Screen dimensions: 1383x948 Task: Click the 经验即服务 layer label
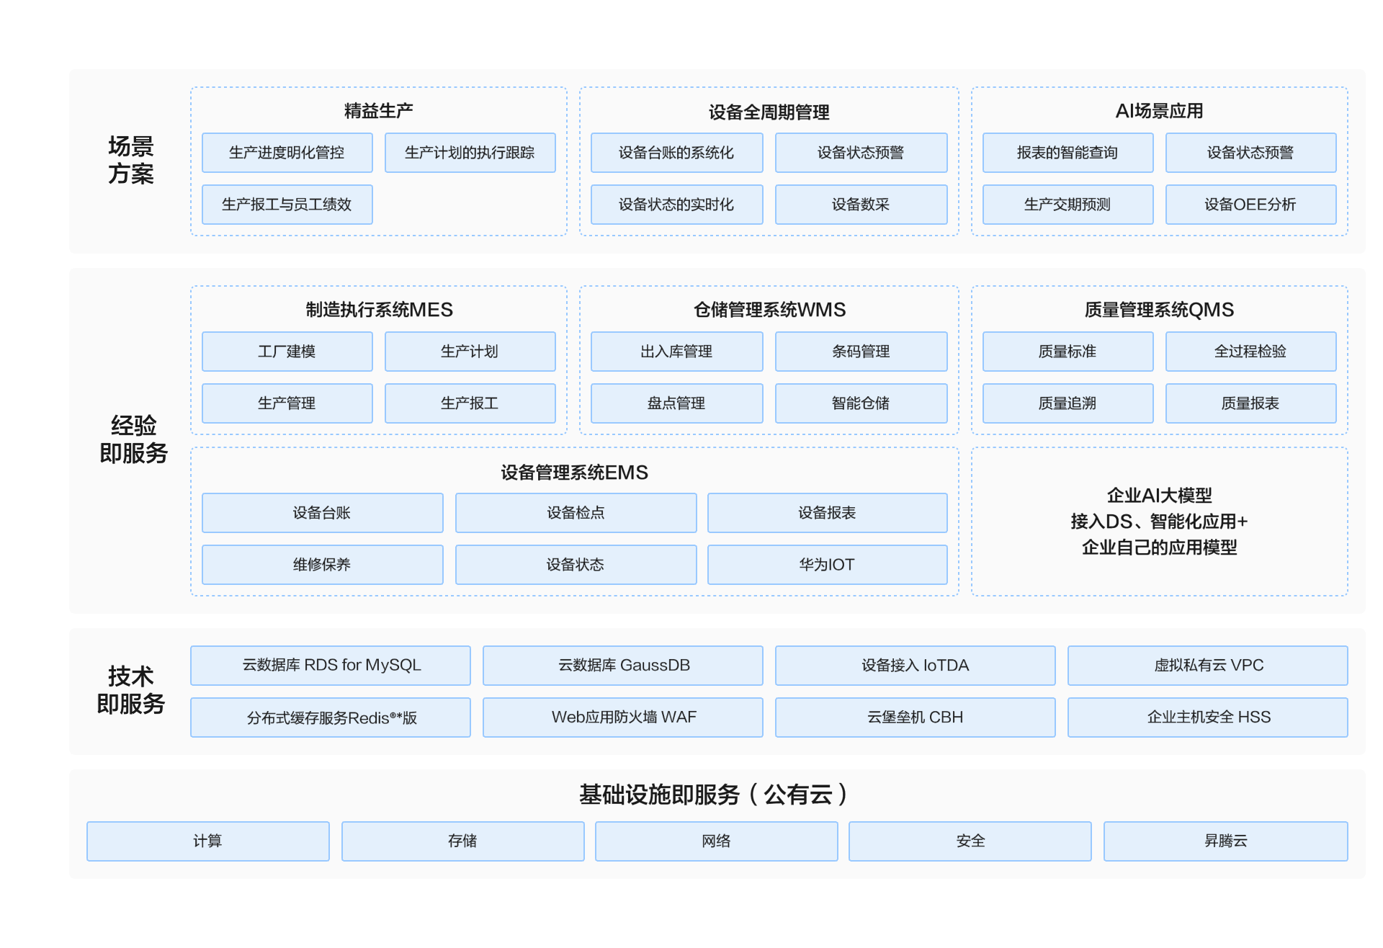click(134, 439)
